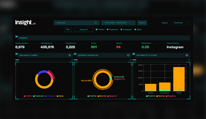Uncheck the Facebook checkbox
The height and width of the screenshot is (119, 206).
pyautogui.click(x=108, y=29)
